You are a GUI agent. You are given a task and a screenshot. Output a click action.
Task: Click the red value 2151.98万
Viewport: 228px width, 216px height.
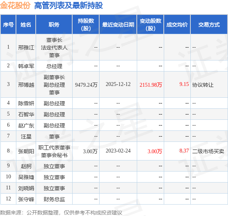click(x=151, y=85)
